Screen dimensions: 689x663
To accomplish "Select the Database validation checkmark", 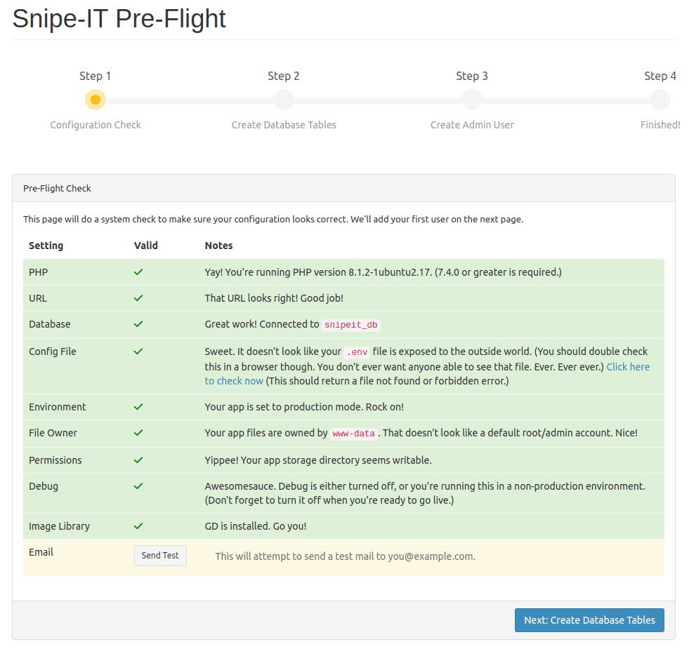I will tap(138, 324).
